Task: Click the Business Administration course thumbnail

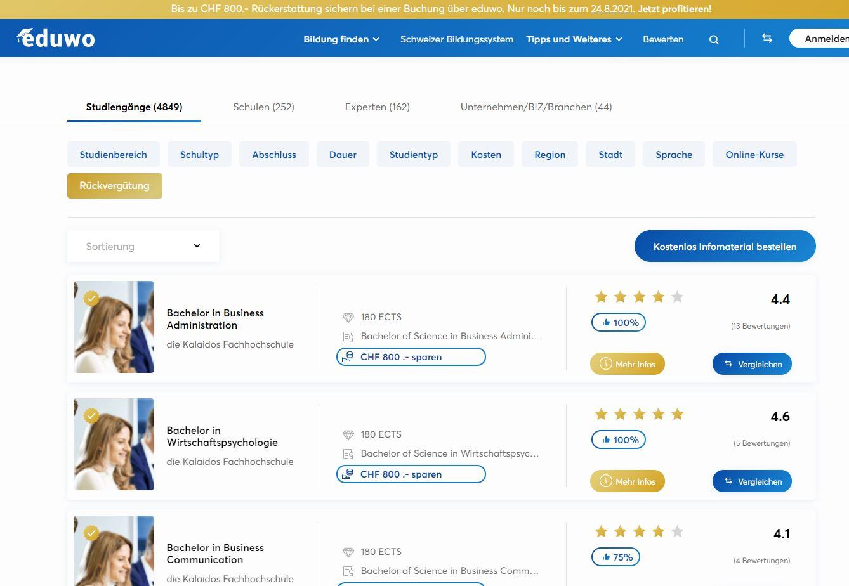Action: (114, 327)
